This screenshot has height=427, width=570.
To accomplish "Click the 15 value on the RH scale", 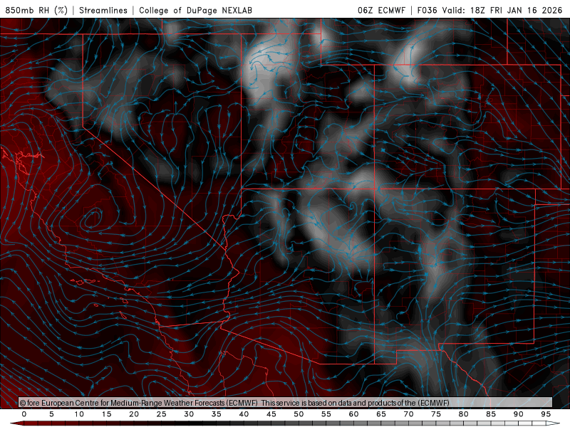I will click(106, 414).
